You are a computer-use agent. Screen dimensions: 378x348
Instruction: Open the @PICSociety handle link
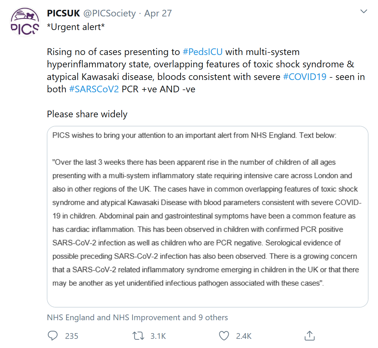109,13
